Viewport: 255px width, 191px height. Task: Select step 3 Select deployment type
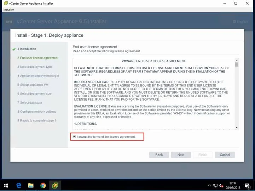click(34, 67)
